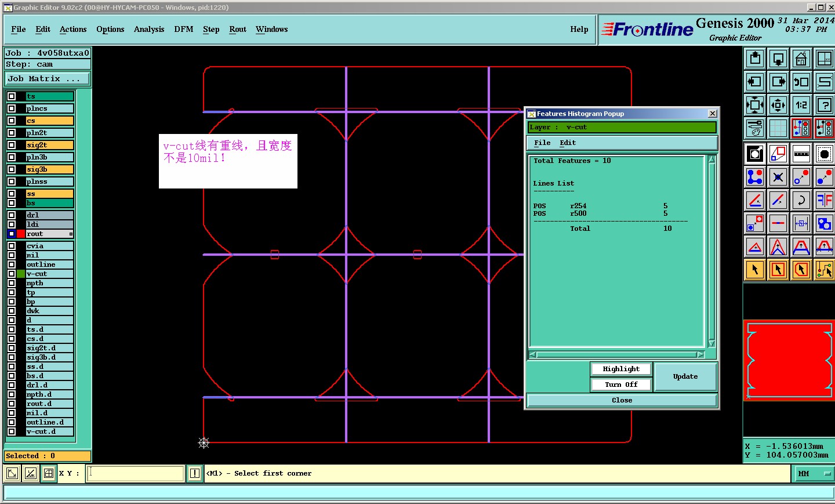835x504 pixels.
Task: Select the arrow pointer selection tool
Action: click(755, 270)
